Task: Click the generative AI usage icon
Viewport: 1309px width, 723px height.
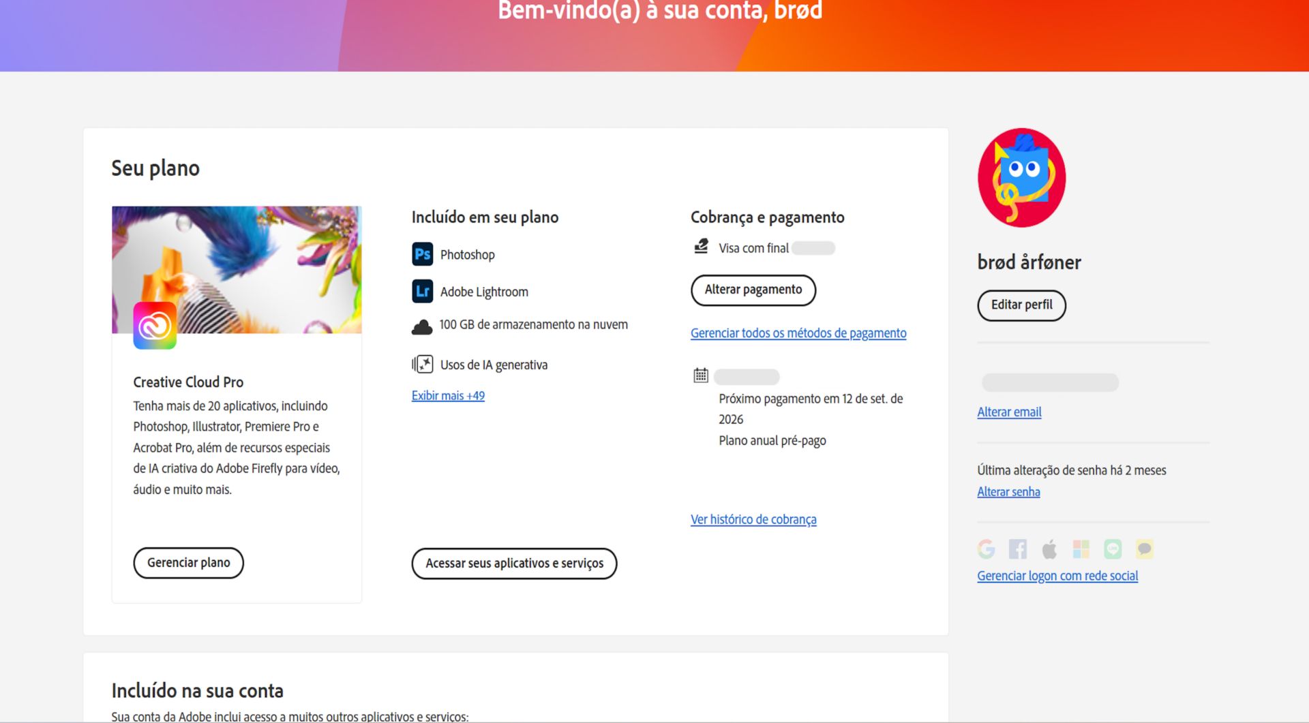Action: [421, 364]
